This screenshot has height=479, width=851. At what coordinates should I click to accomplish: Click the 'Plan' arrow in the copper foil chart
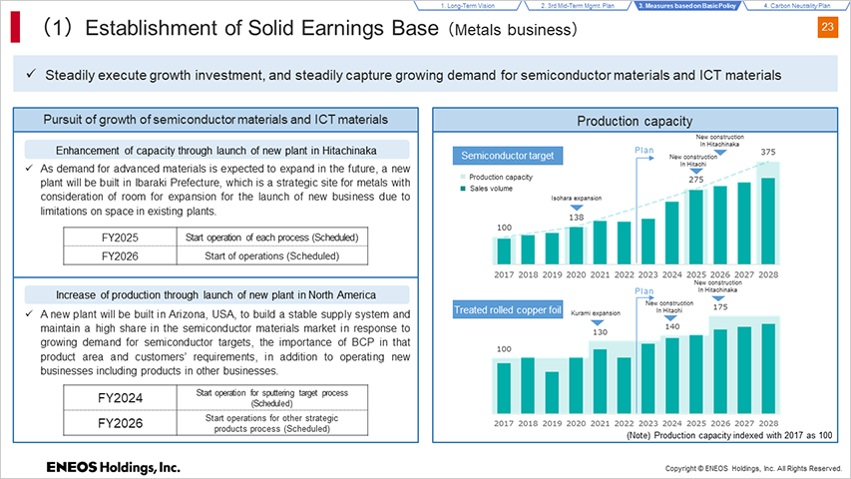[x=644, y=299]
